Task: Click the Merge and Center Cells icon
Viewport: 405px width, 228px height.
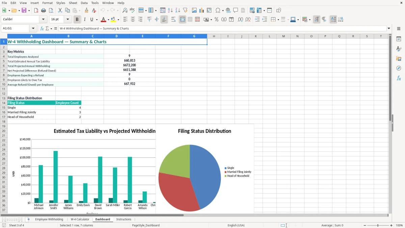Action: [x=183, y=20]
